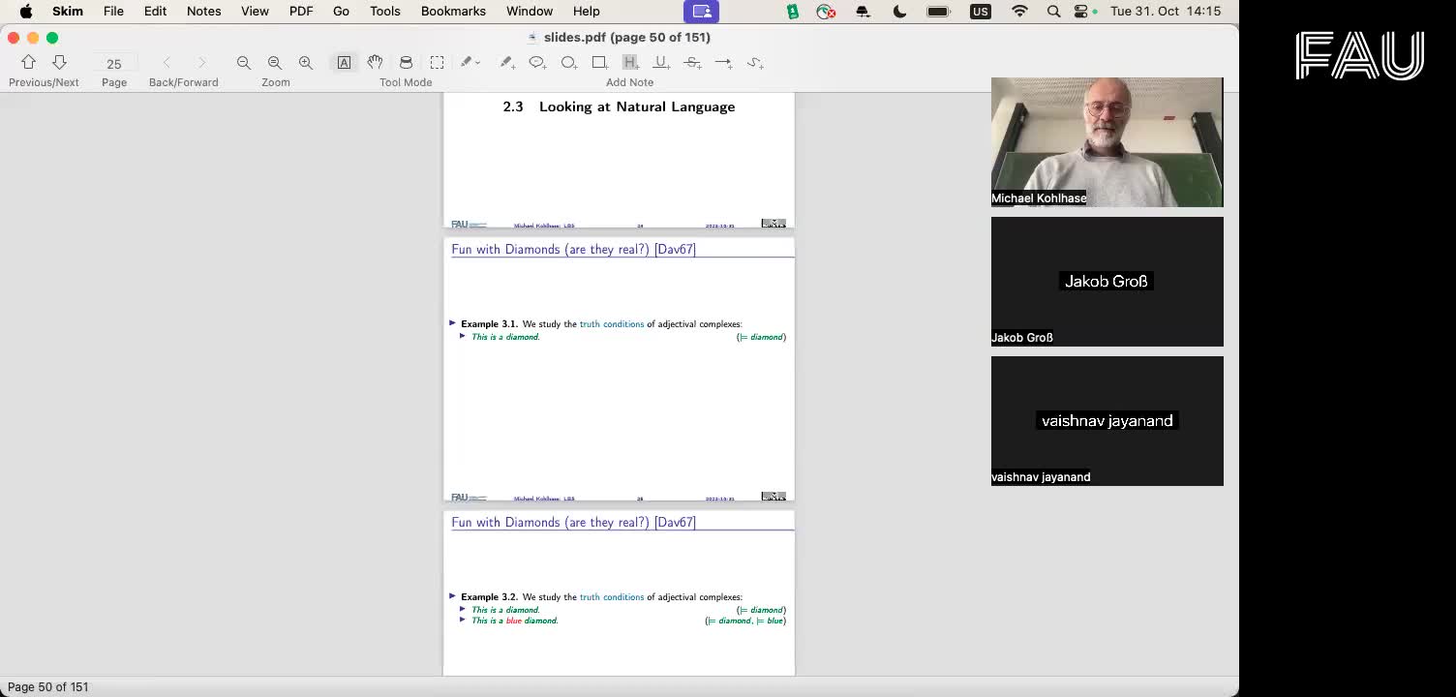
Task: Add a circle note
Action: [568, 62]
